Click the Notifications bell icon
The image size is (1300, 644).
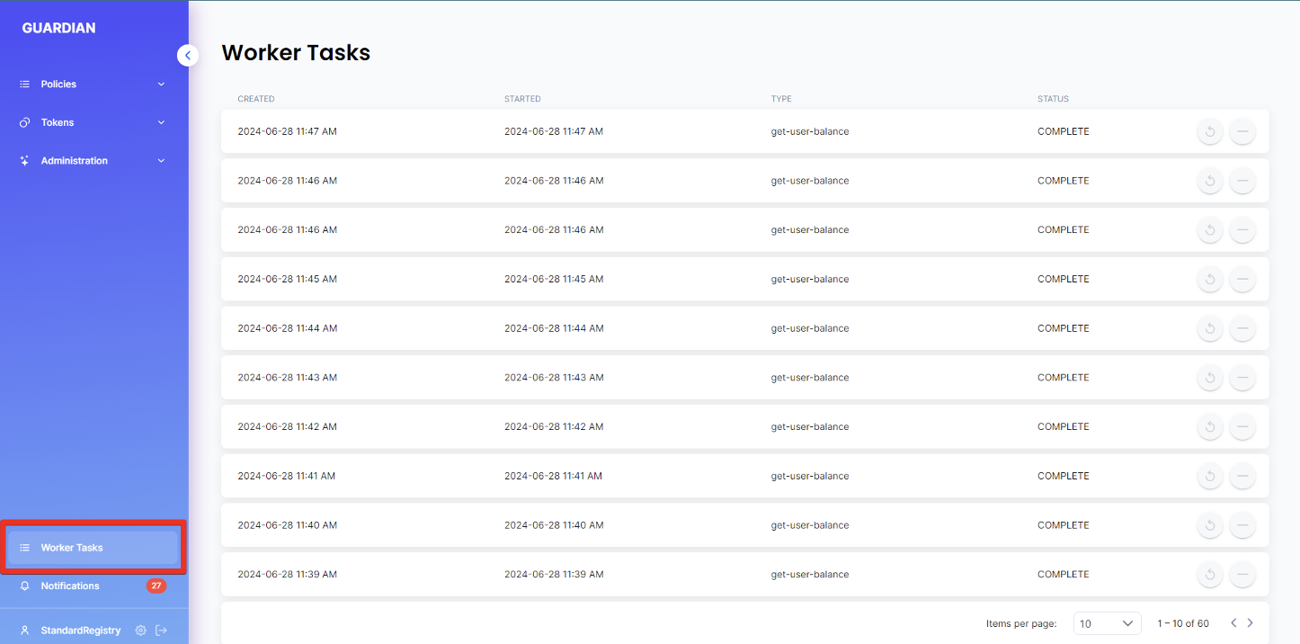[25, 586]
